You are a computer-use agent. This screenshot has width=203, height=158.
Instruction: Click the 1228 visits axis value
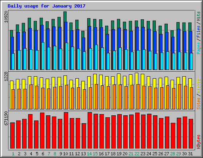point(6,77)
